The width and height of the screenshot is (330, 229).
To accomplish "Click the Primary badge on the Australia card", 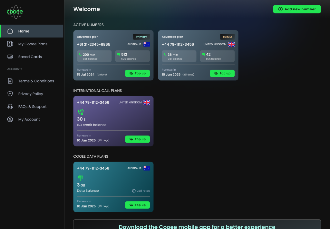I will click(141, 37).
